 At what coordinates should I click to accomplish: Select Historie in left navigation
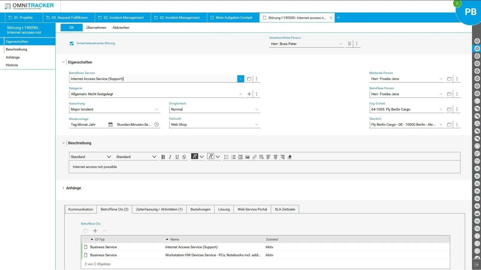[12, 65]
